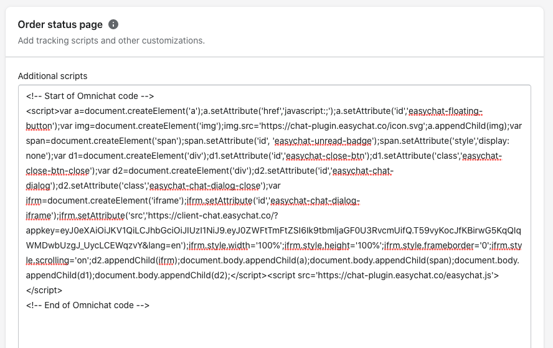Click the Order status page heading
The height and width of the screenshot is (348, 553).
60,24
